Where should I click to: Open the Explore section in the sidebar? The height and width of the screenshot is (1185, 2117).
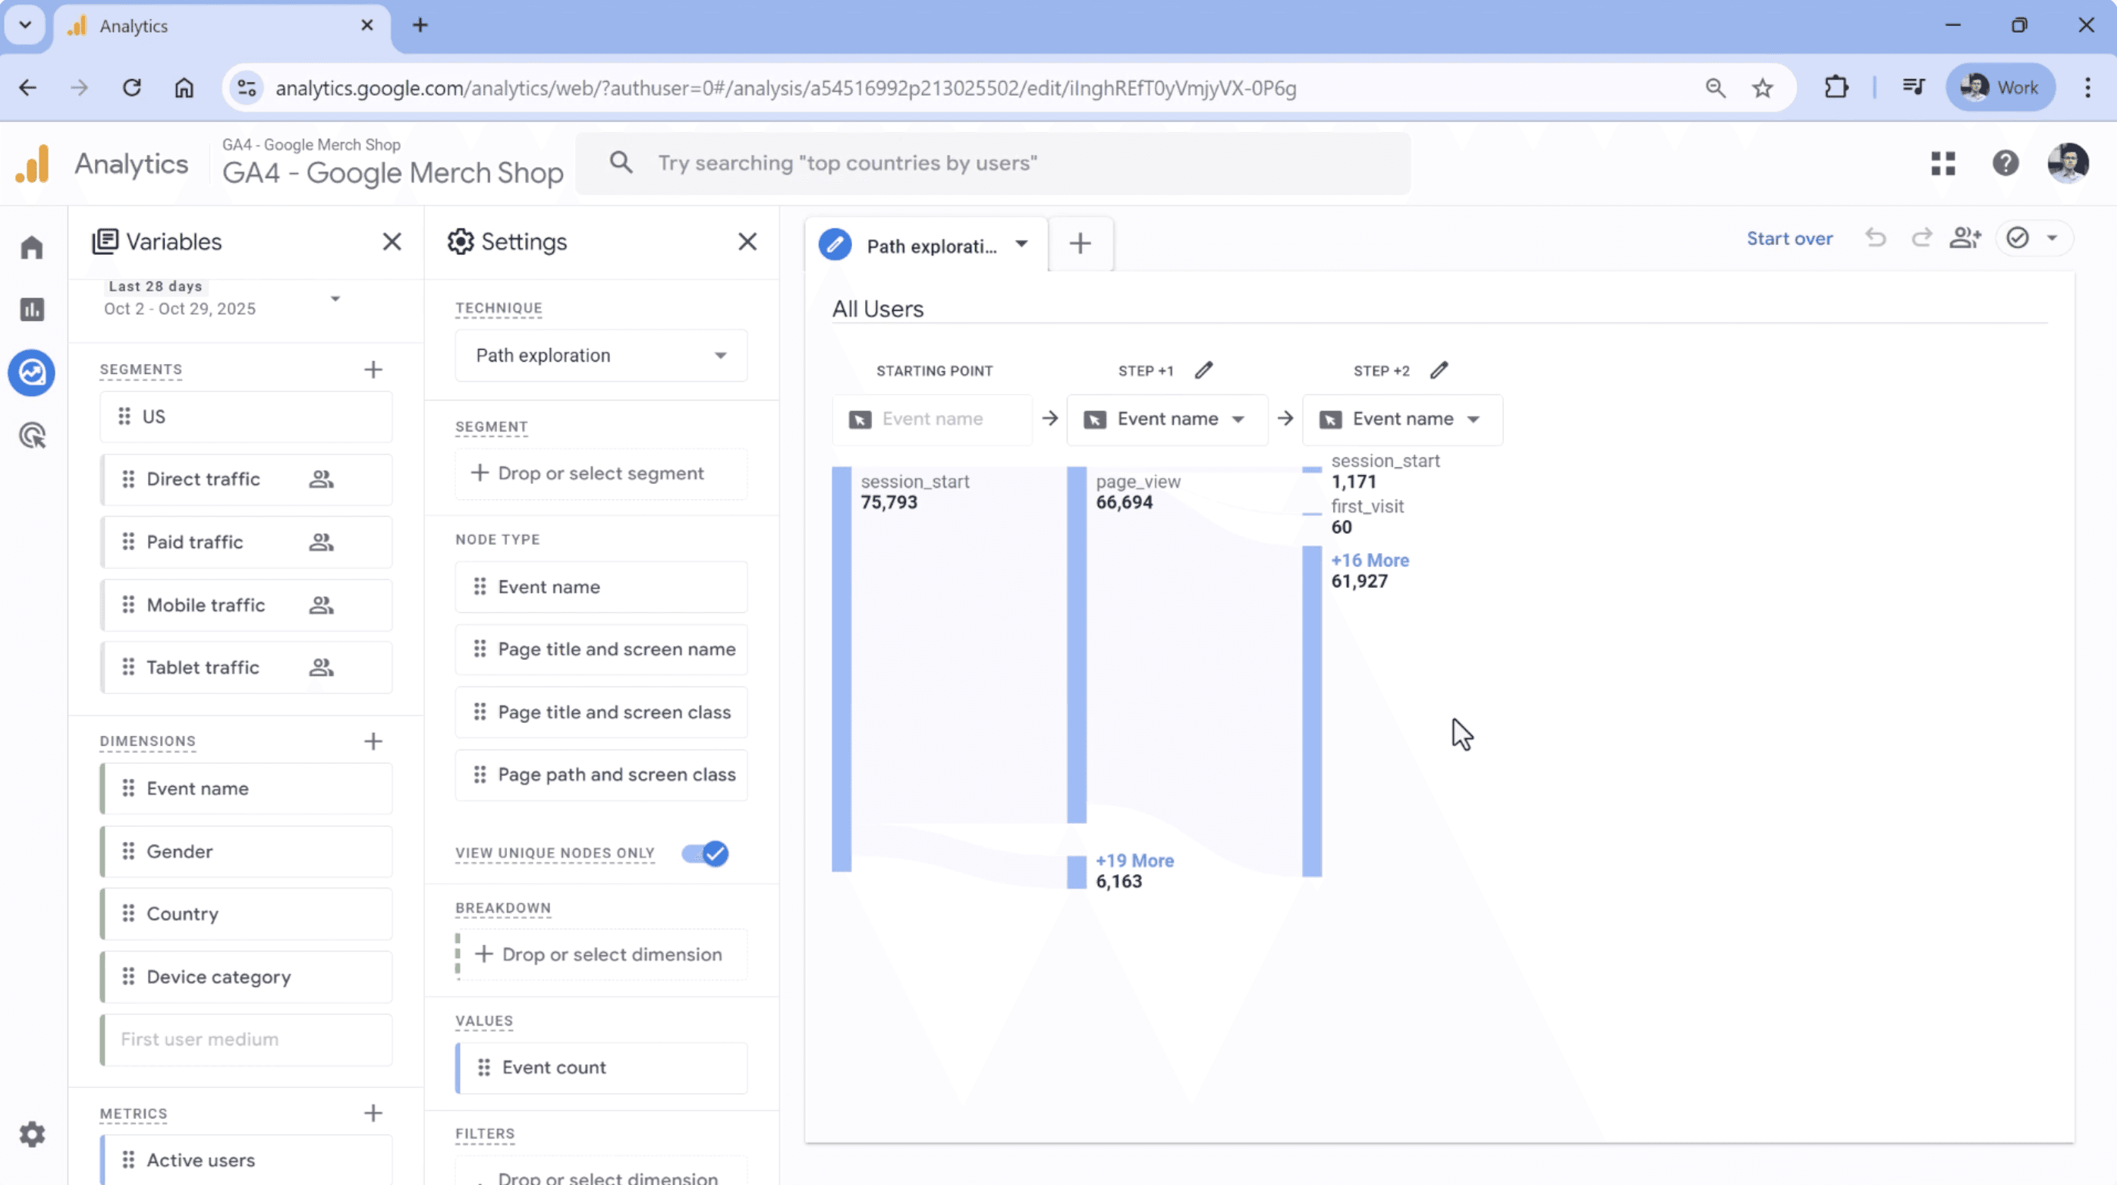click(31, 372)
